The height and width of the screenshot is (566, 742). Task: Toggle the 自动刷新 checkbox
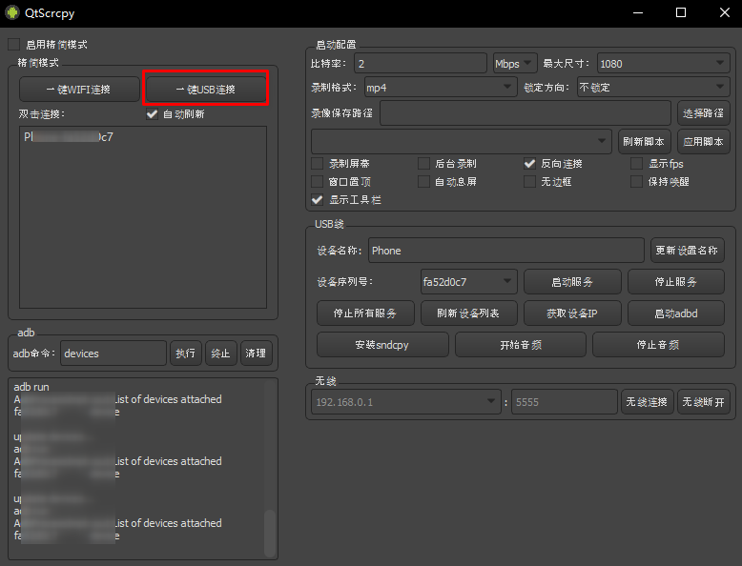pyautogui.click(x=152, y=114)
